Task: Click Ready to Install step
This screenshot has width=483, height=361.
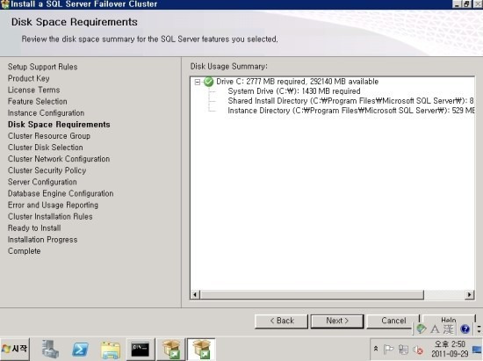Action: click(34, 228)
